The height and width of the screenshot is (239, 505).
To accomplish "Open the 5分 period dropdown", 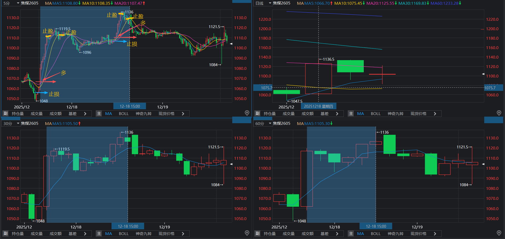I will tap(11, 3).
